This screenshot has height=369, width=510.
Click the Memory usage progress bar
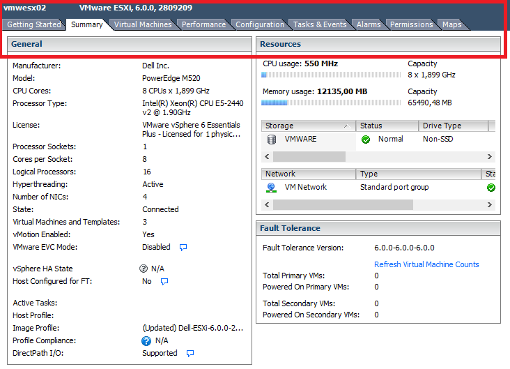(331, 103)
